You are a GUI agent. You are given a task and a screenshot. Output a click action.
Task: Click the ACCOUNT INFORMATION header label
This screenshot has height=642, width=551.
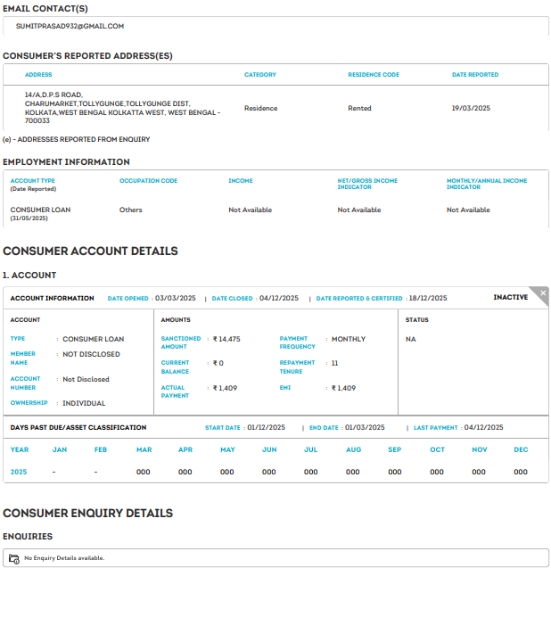52,299
